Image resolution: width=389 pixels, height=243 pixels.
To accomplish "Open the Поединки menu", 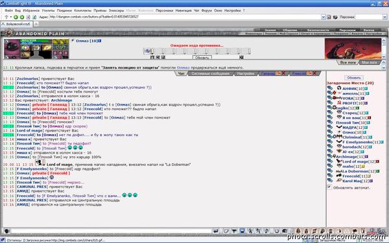I will pos(64,10).
